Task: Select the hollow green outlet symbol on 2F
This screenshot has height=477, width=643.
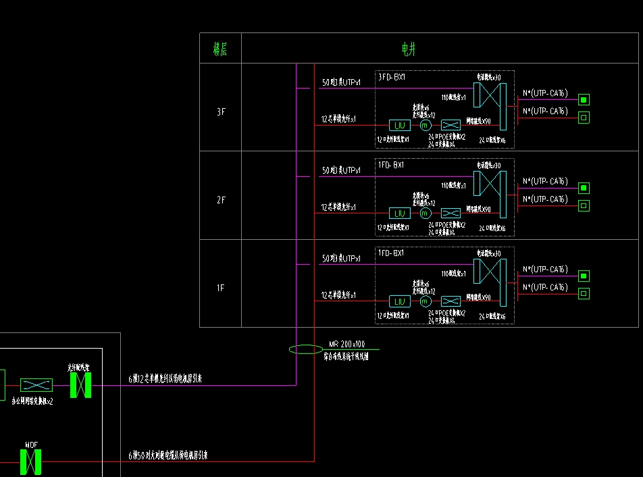Action: (584, 205)
